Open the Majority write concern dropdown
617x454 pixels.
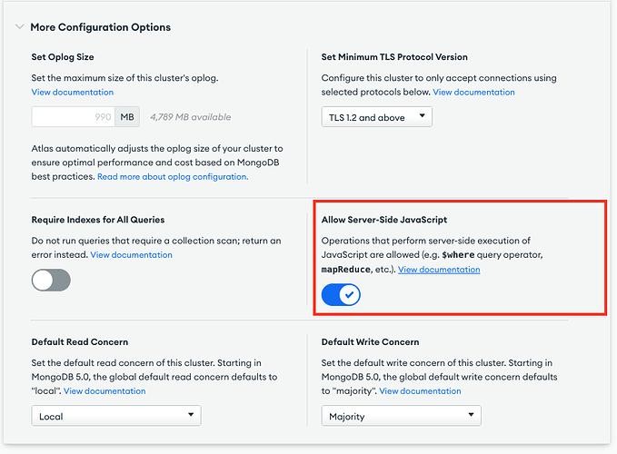(x=401, y=416)
